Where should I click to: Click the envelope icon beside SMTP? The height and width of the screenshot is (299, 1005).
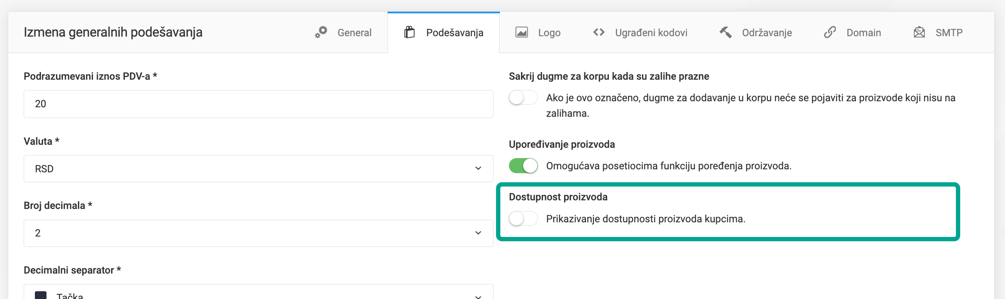tap(919, 32)
